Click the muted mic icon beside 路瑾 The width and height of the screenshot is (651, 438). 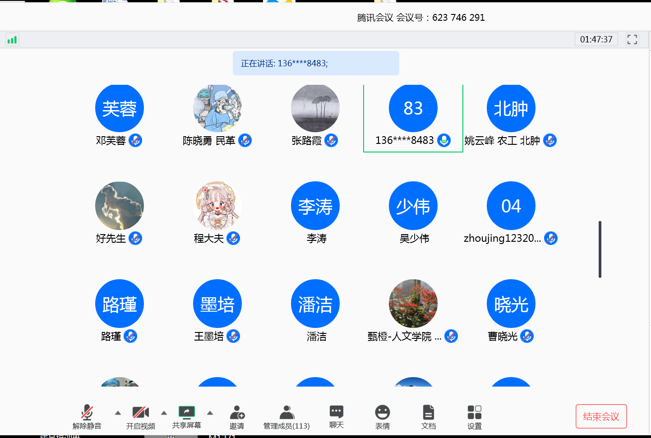tap(130, 336)
